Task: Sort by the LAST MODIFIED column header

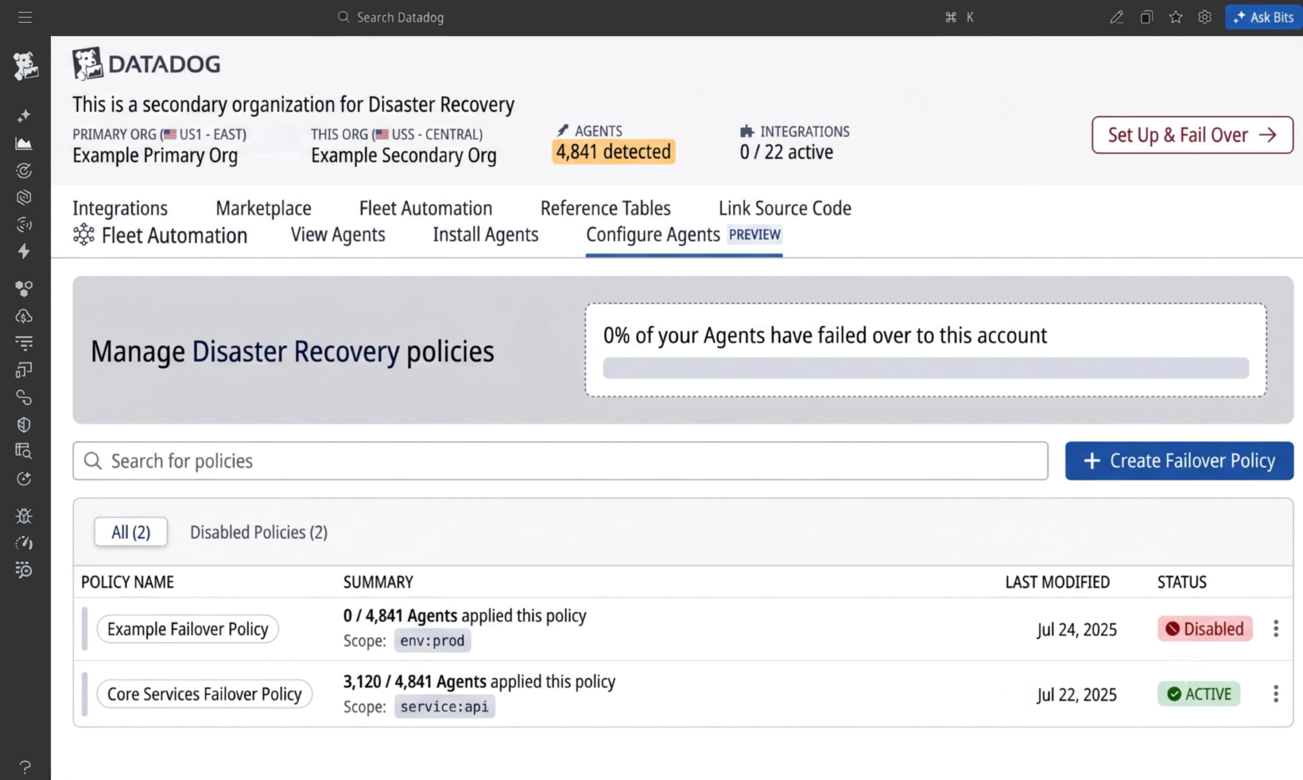Action: [1057, 582]
